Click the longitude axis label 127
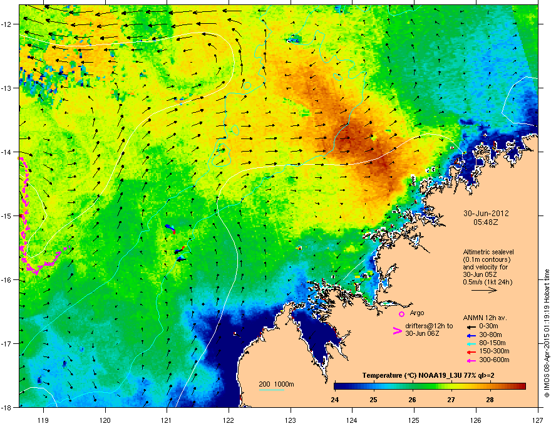Image resolution: width=551 pixels, height=426 pixels. tap(537, 420)
